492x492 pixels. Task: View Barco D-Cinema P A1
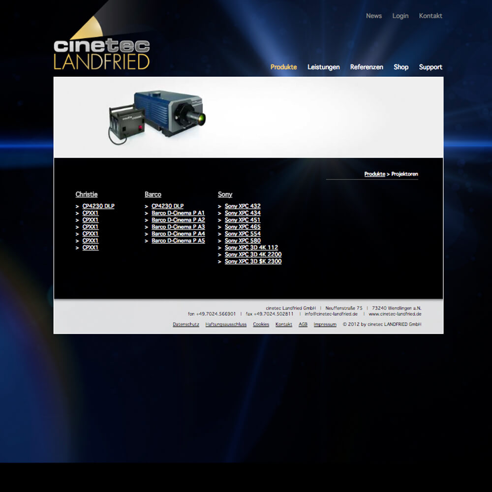(178, 213)
